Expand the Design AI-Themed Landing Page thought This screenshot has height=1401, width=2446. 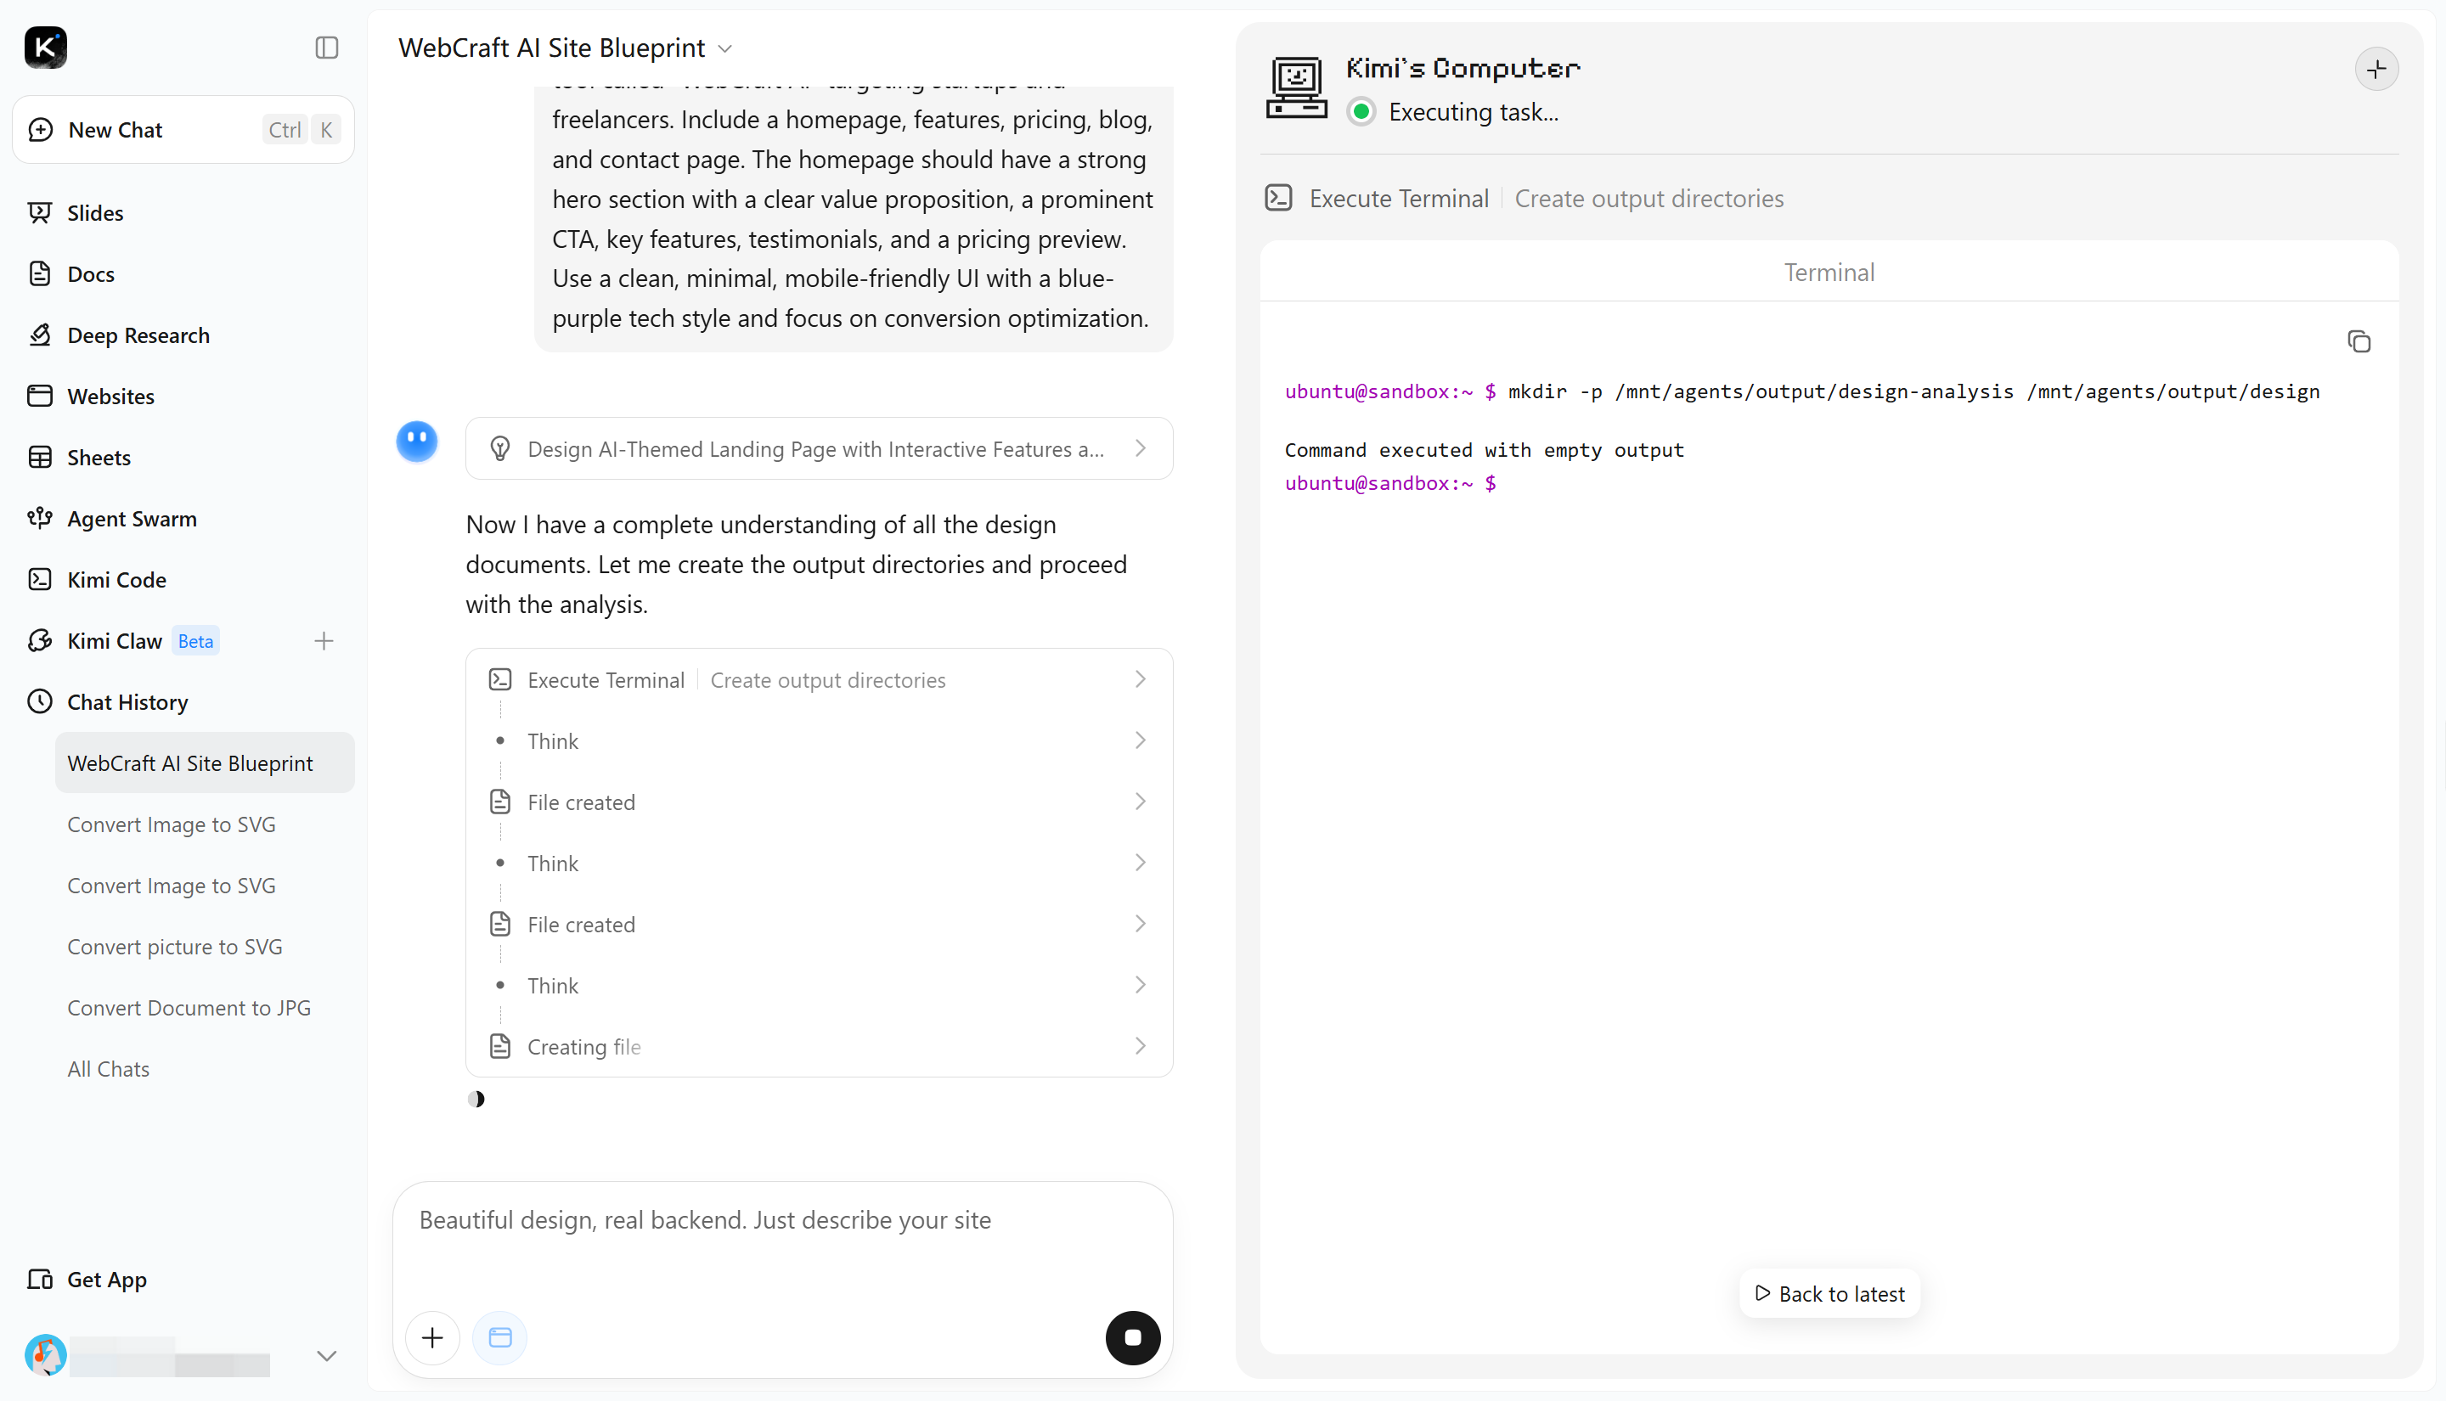(819, 448)
